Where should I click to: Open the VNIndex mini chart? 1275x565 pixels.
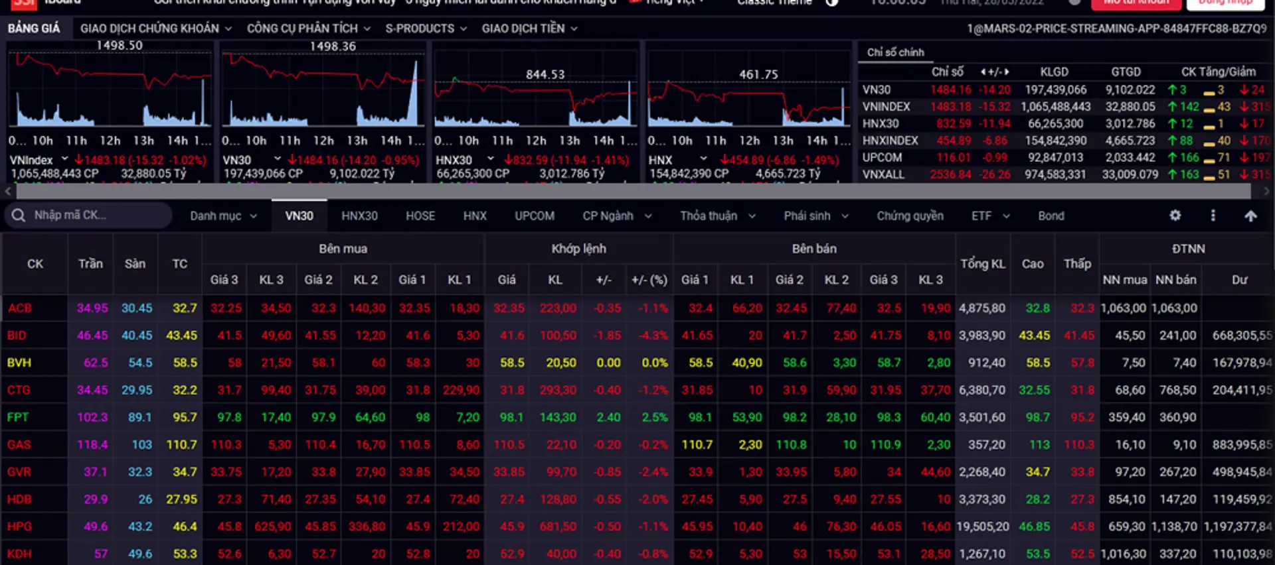[110, 90]
